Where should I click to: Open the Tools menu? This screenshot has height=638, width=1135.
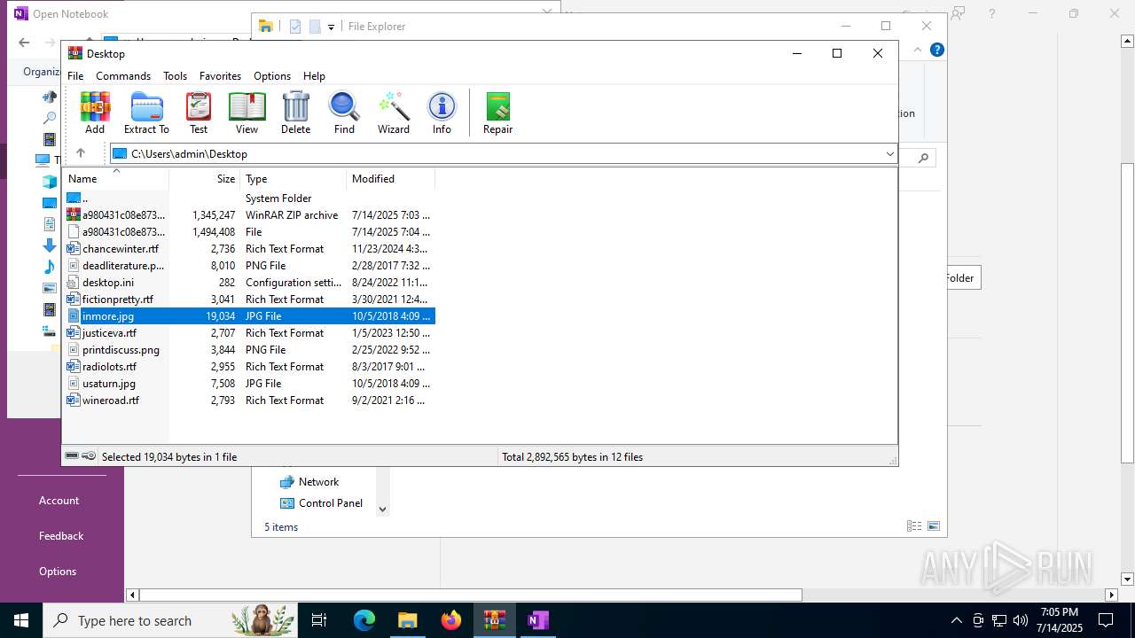(x=175, y=76)
